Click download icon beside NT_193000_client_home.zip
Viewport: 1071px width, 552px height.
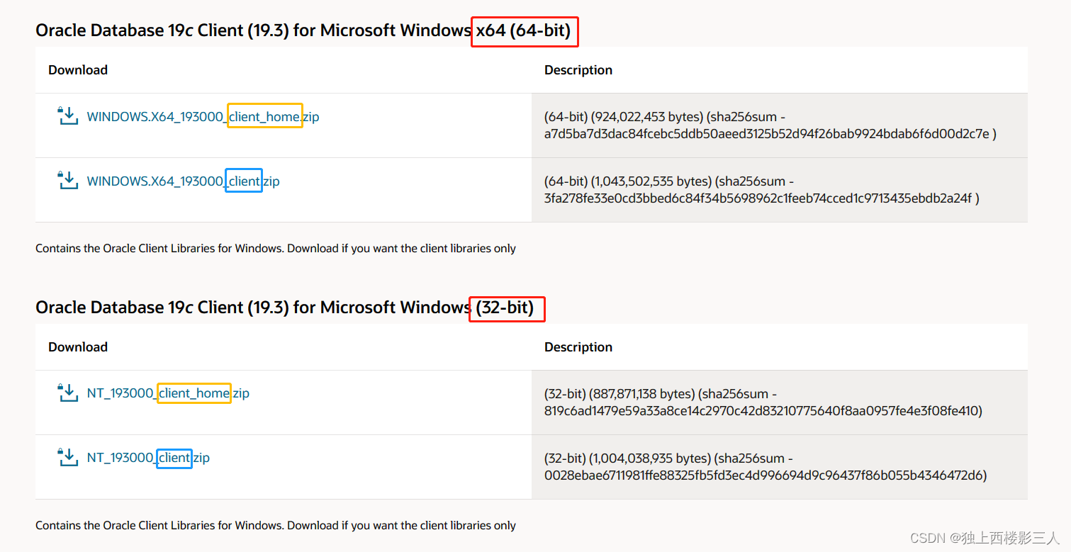click(67, 393)
